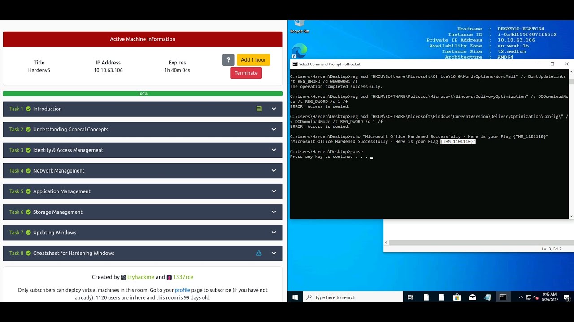
Task: Click Task 1 options list icon
Action: [259, 109]
